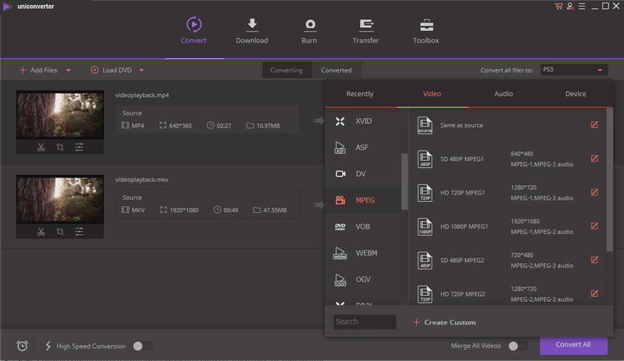Switch to the Video tab
The height and width of the screenshot is (361, 624).
click(432, 94)
